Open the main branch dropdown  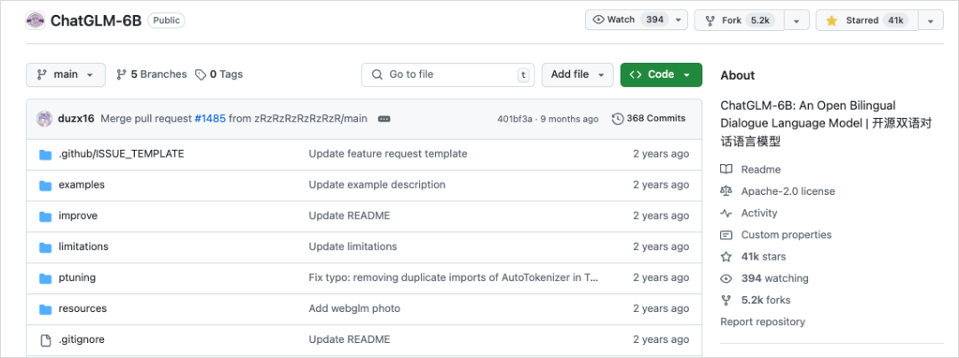(x=66, y=75)
